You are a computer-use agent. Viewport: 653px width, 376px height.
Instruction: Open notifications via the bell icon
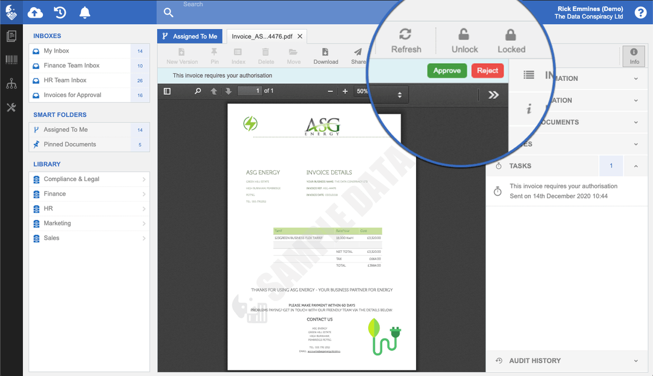click(x=84, y=12)
